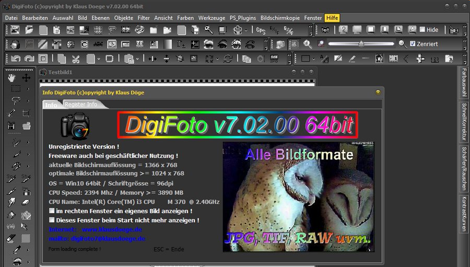470x267 pixels.
Task: Click the JPG export icon
Action: pyautogui.click(x=274, y=59)
